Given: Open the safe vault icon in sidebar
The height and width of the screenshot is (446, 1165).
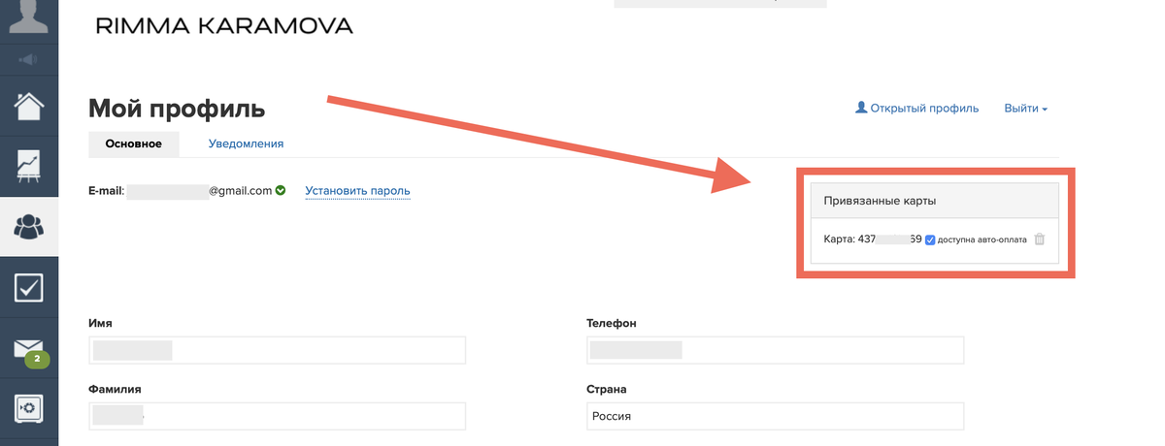Looking at the screenshot, I should pyautogui.click(x=29, y=409).
